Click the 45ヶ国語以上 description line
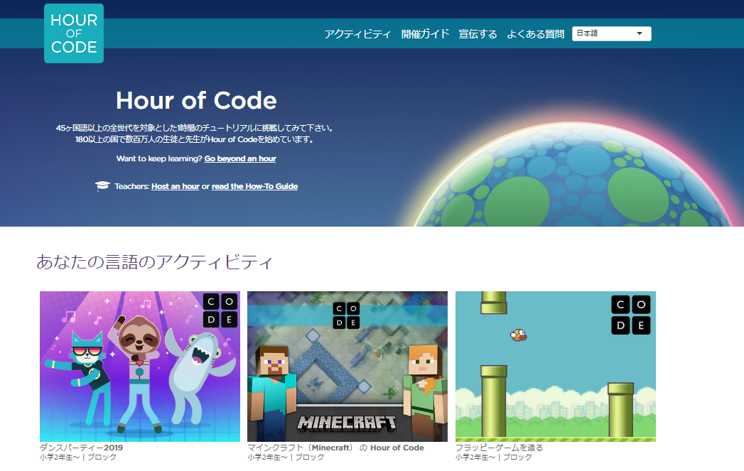Image resolution: width=744 pixels, height=471 pixels. [x=195, y=128]
